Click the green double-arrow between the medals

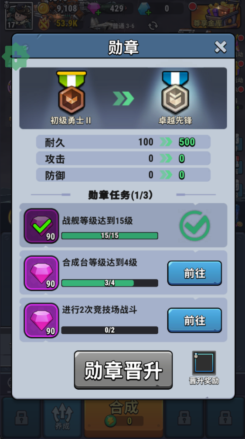(x=123, y=98)
